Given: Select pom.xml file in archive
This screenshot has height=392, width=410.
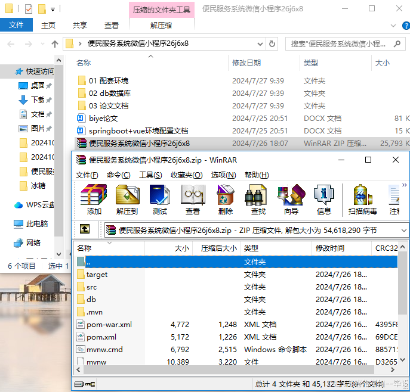Looking at the screenshot, I should [x=237, y=337].
